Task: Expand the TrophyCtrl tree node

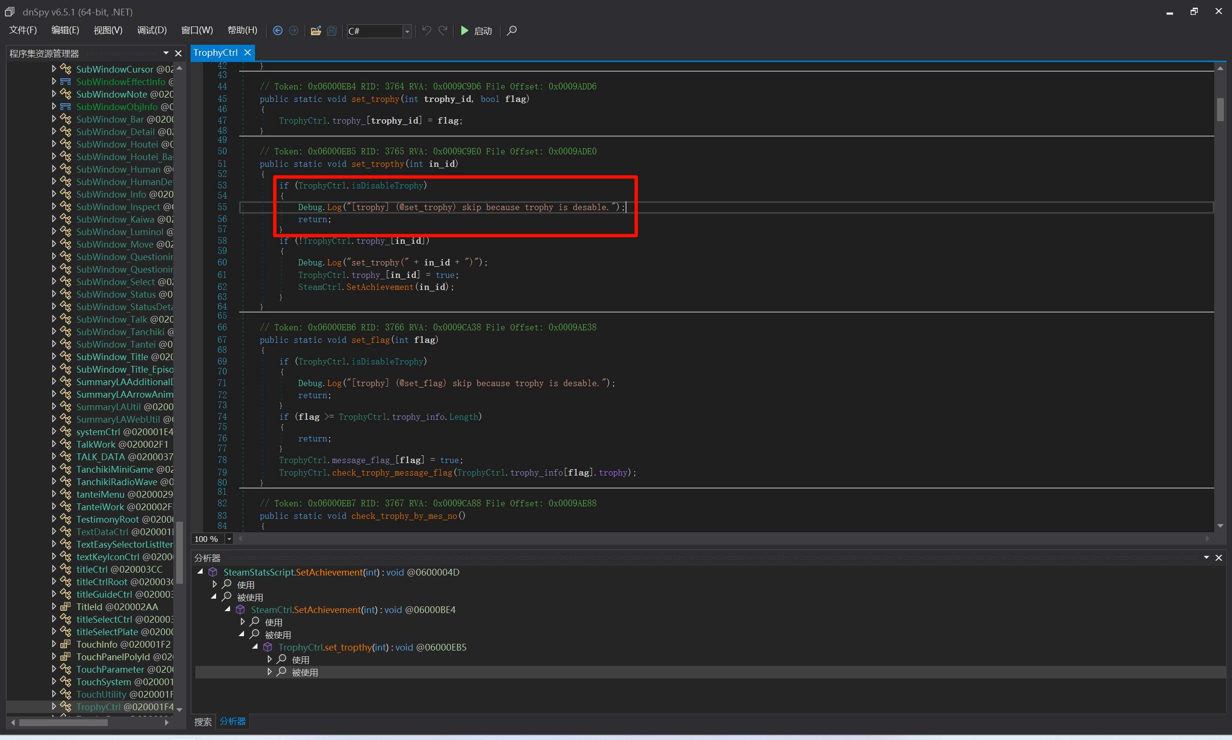Action: pyautogui.click(x=54, y=706)
